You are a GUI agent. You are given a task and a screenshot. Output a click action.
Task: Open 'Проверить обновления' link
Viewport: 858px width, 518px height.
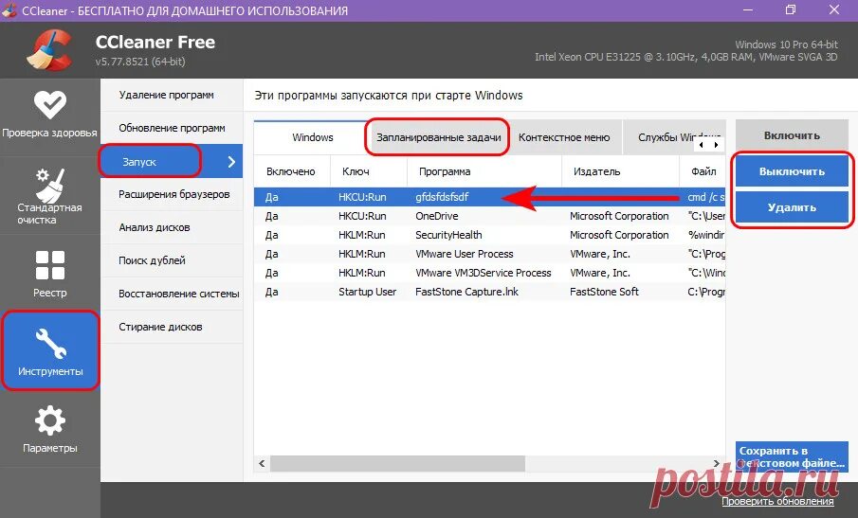[777, 501]
